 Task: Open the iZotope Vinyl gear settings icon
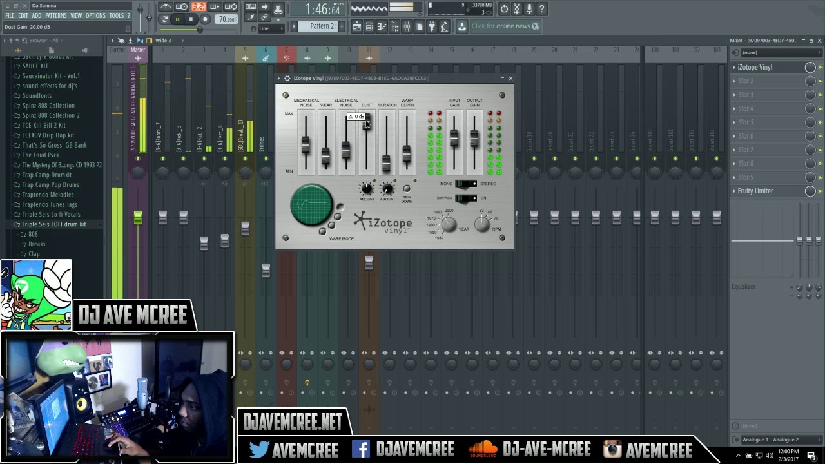[x=287, y=78]
